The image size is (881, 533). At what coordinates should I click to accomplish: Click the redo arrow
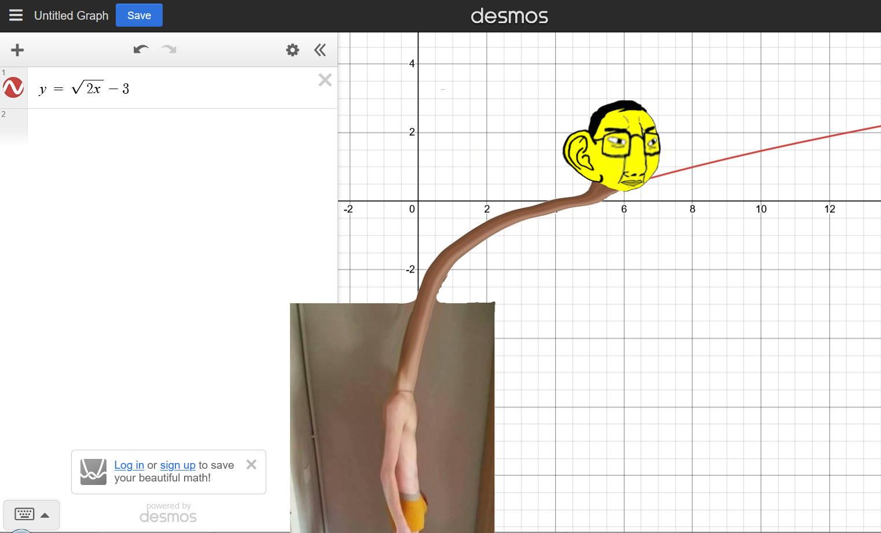coord(169,50)
